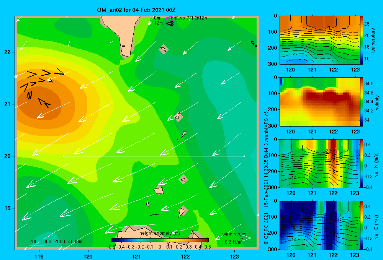Click the white section line along 20N
Viewport: 383px width, 260px height.
point(154,156)
